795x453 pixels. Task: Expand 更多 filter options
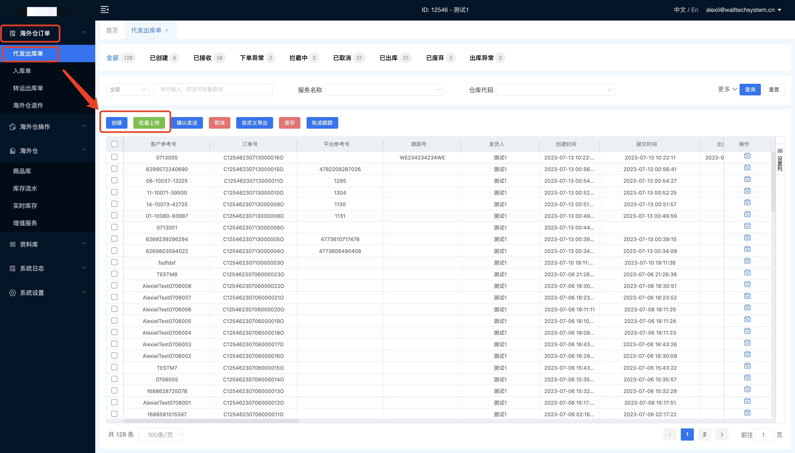[x=727, y=89]
